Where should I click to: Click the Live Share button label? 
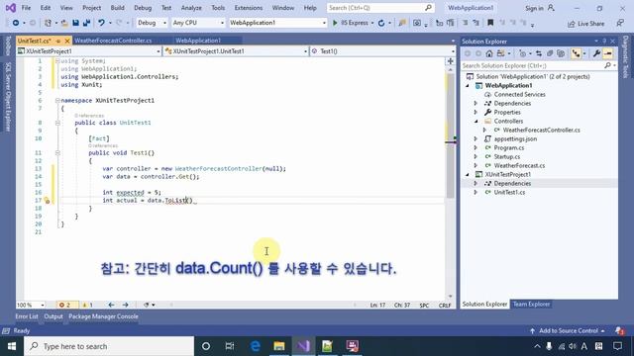(590, 24)
